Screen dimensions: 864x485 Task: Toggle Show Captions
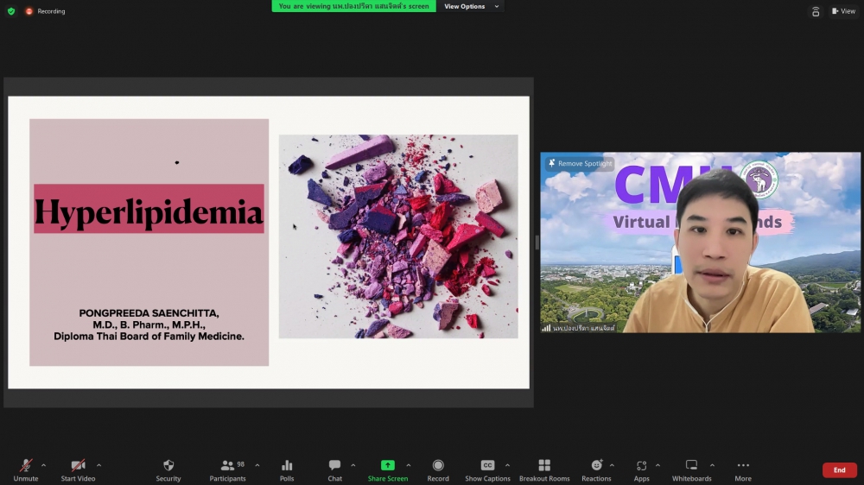(487, 466)
